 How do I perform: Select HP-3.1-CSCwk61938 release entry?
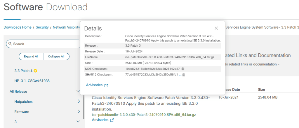pos(32,81)
